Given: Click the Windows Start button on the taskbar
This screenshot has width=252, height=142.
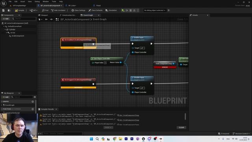Looking at the screenshot, I should [x=91, y=139].
